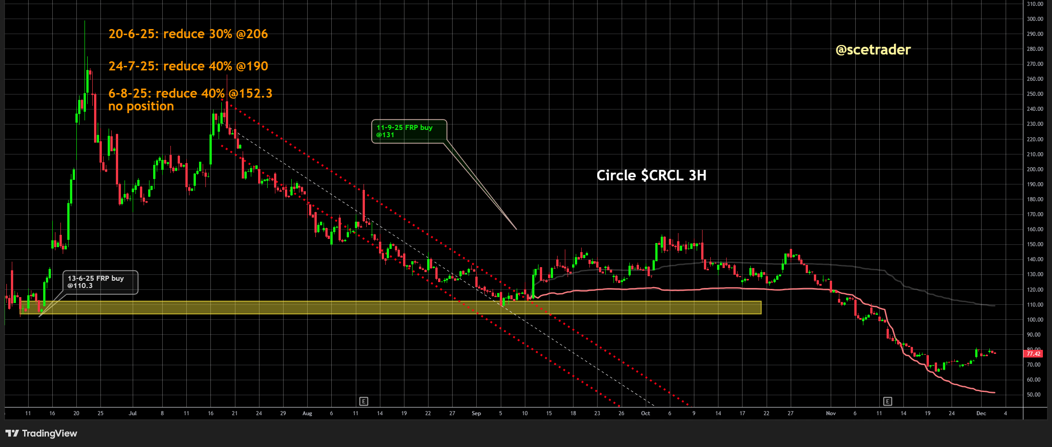Click the August earnings E marker
1052x447 pixels.
pyautogui.click(x=364, y=401)
